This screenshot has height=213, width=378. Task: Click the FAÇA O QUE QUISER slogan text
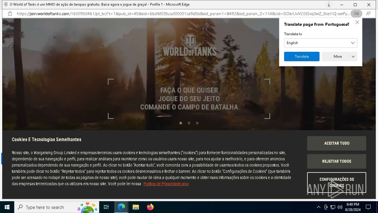189,90
